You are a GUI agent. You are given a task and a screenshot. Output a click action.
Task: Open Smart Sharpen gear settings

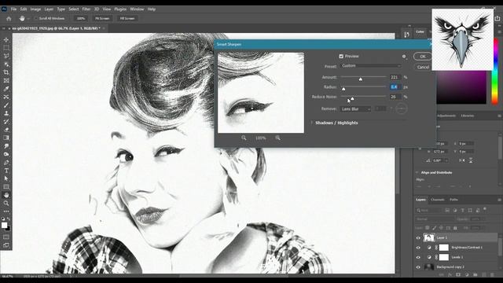404,57
